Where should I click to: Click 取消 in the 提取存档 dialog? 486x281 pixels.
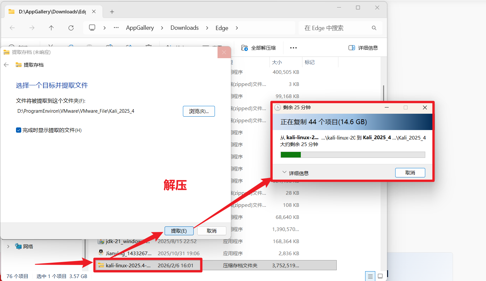(x=212, y=231)
